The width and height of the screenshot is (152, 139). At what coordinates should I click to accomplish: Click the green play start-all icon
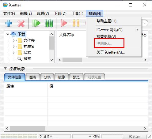tap(36, 23)
